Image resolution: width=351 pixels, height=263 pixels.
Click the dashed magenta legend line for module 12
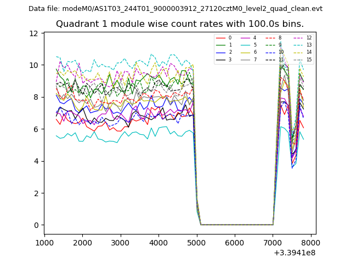[x=297, y=38]
